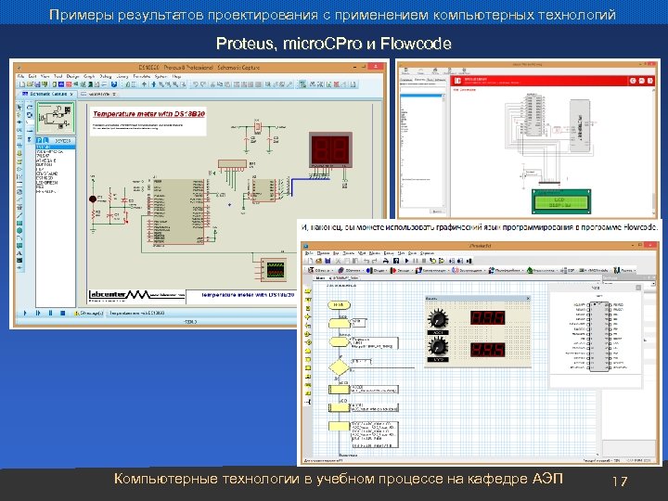Viewport: 668px width, 501px height.
Task: Open the Design menu in Proteus
Action: (x=73, y=76)
